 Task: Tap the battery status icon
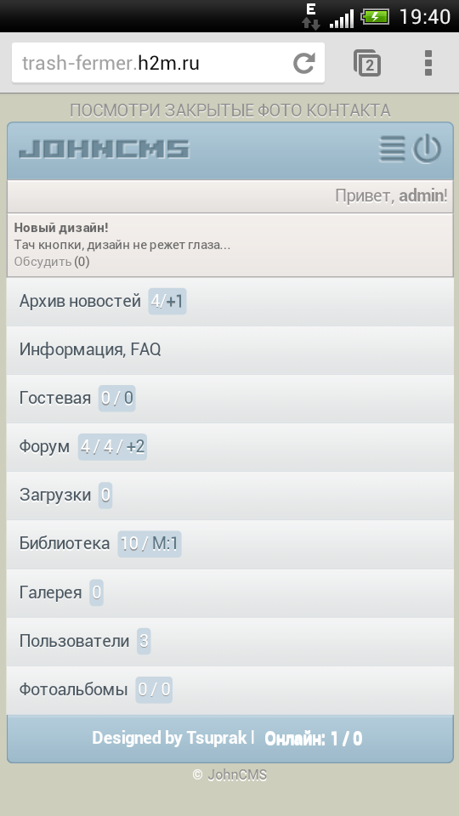tap(375, 17)
